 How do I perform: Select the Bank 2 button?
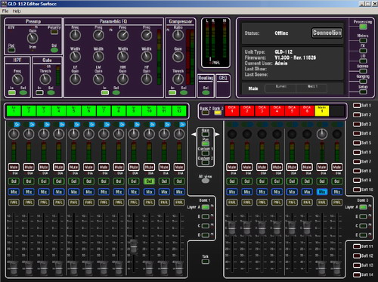206,113
